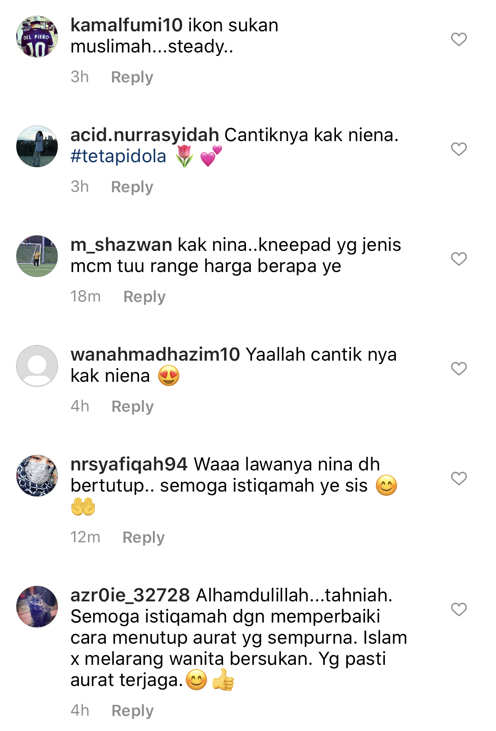Screen dimensions: 496x731
Task: Reply to m_shazwan's 18m comment
Action: click(144, 297)
